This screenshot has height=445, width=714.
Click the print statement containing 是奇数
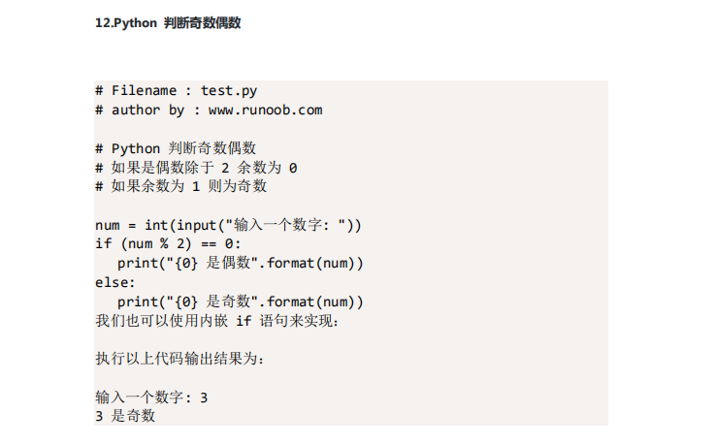click(241, 302)
